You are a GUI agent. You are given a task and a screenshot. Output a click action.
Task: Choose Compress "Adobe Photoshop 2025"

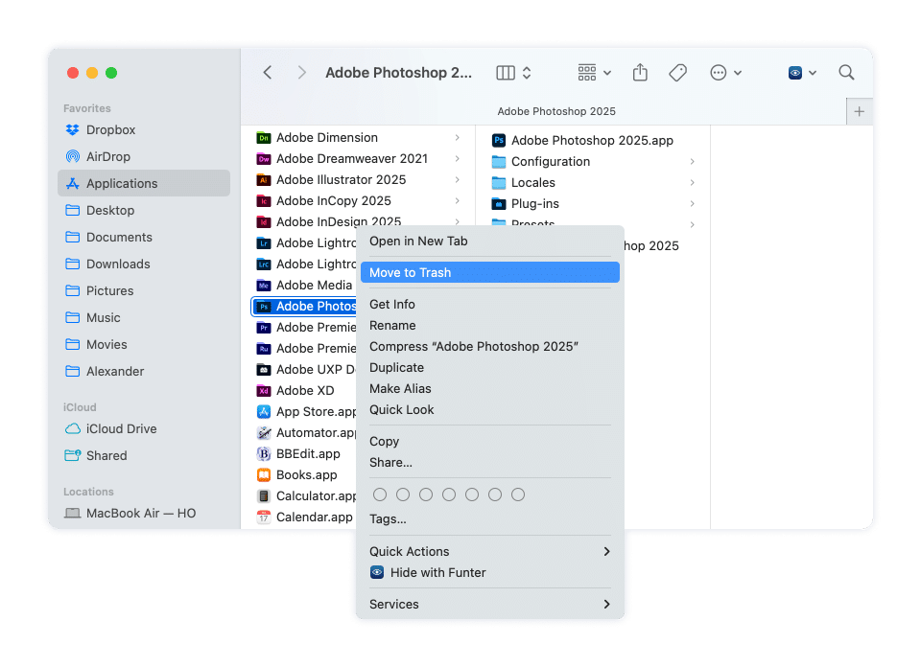tap(490, 347)
